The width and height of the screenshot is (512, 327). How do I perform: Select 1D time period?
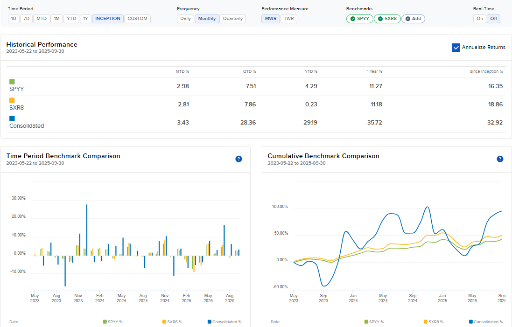click(14, 19)
